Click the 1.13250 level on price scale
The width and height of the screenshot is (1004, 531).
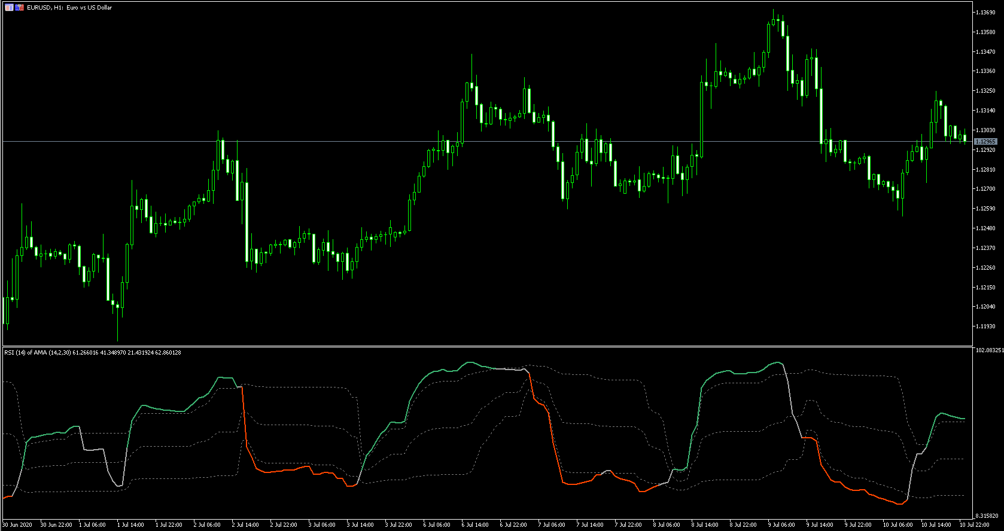point(985,91)
